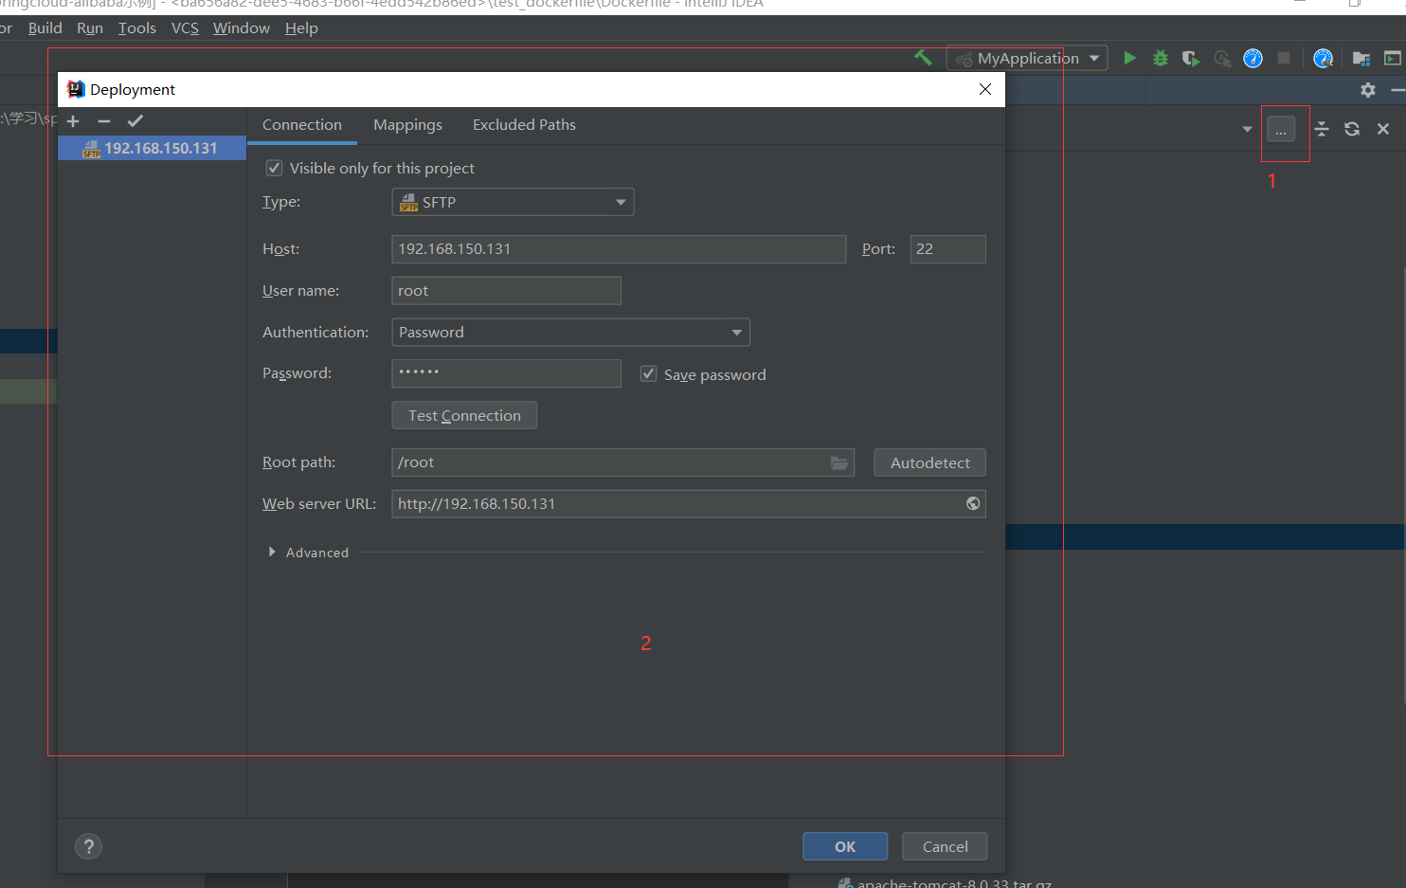1406x888 pixels.
Task: Open the Window menu
Action: pos(242,28)
